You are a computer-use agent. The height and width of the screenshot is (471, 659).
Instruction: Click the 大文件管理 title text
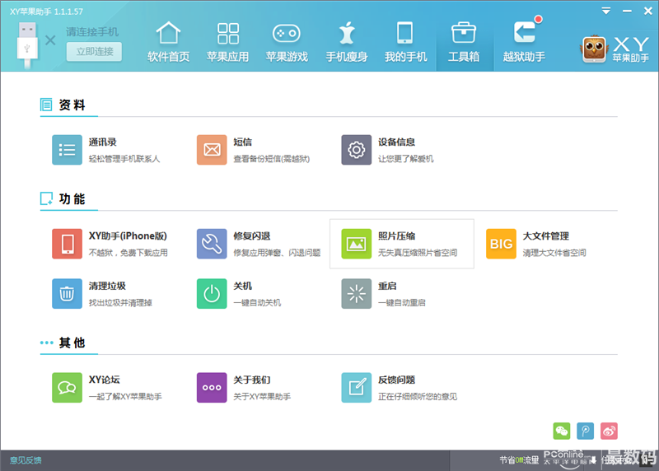[x=545, y=236]
